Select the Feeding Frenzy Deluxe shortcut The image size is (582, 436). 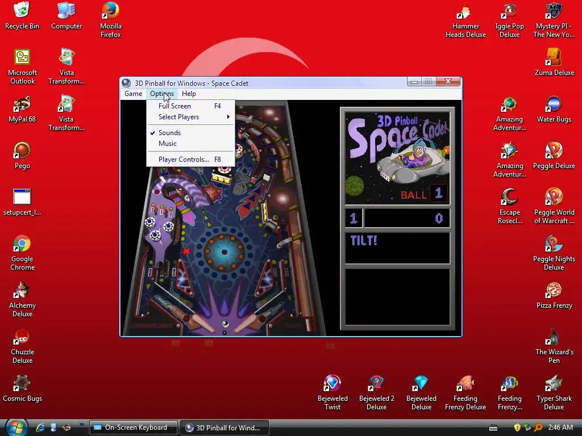(465, 392)
